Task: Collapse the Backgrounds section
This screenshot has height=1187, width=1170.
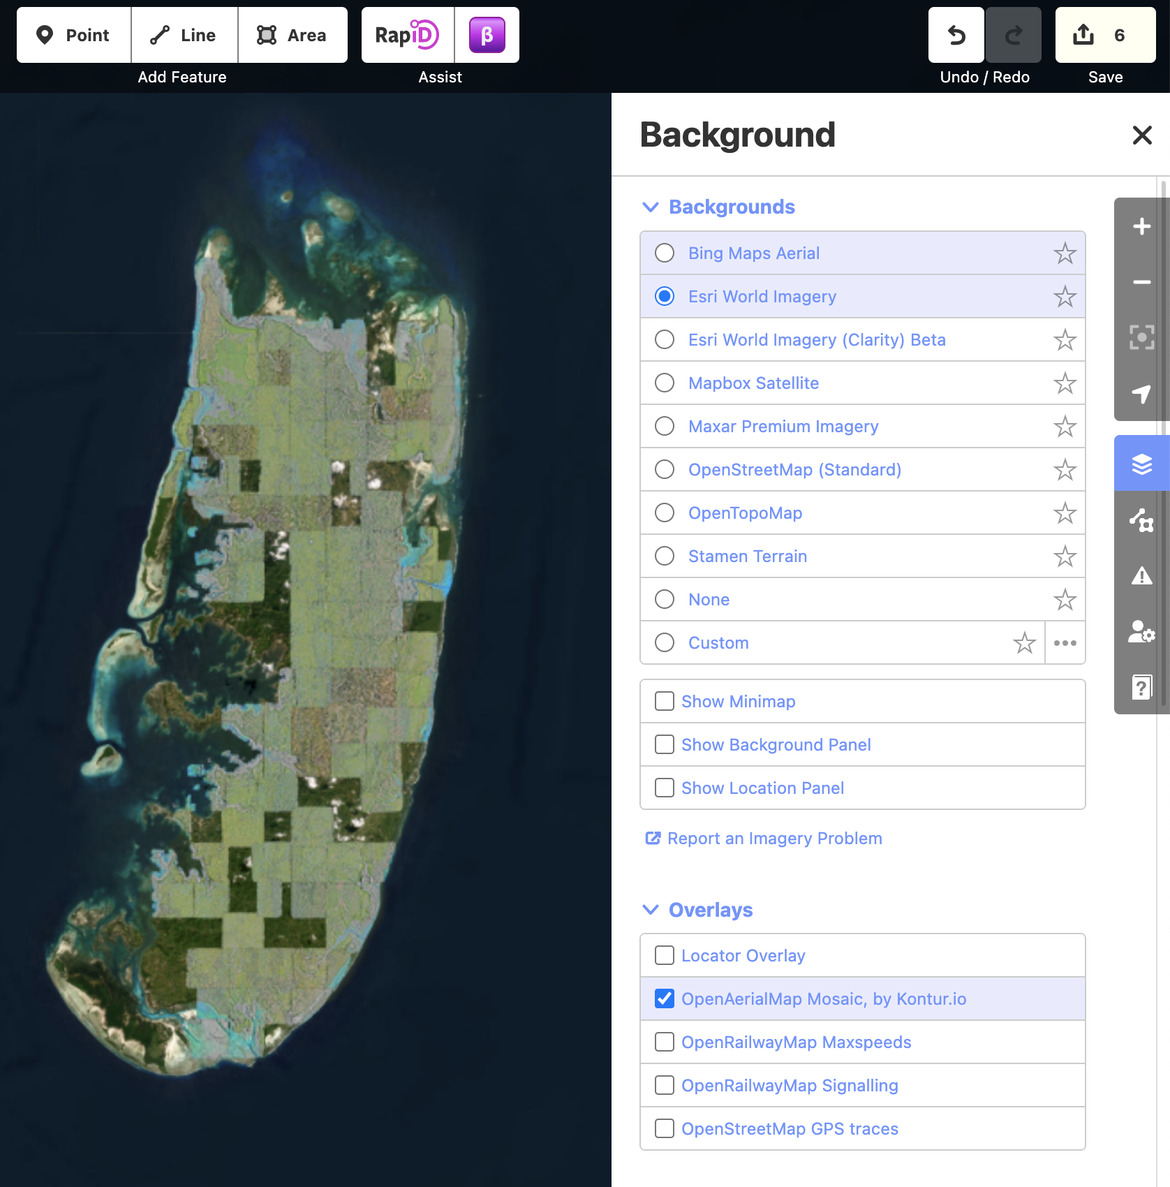Action: [x=718, y=207]
